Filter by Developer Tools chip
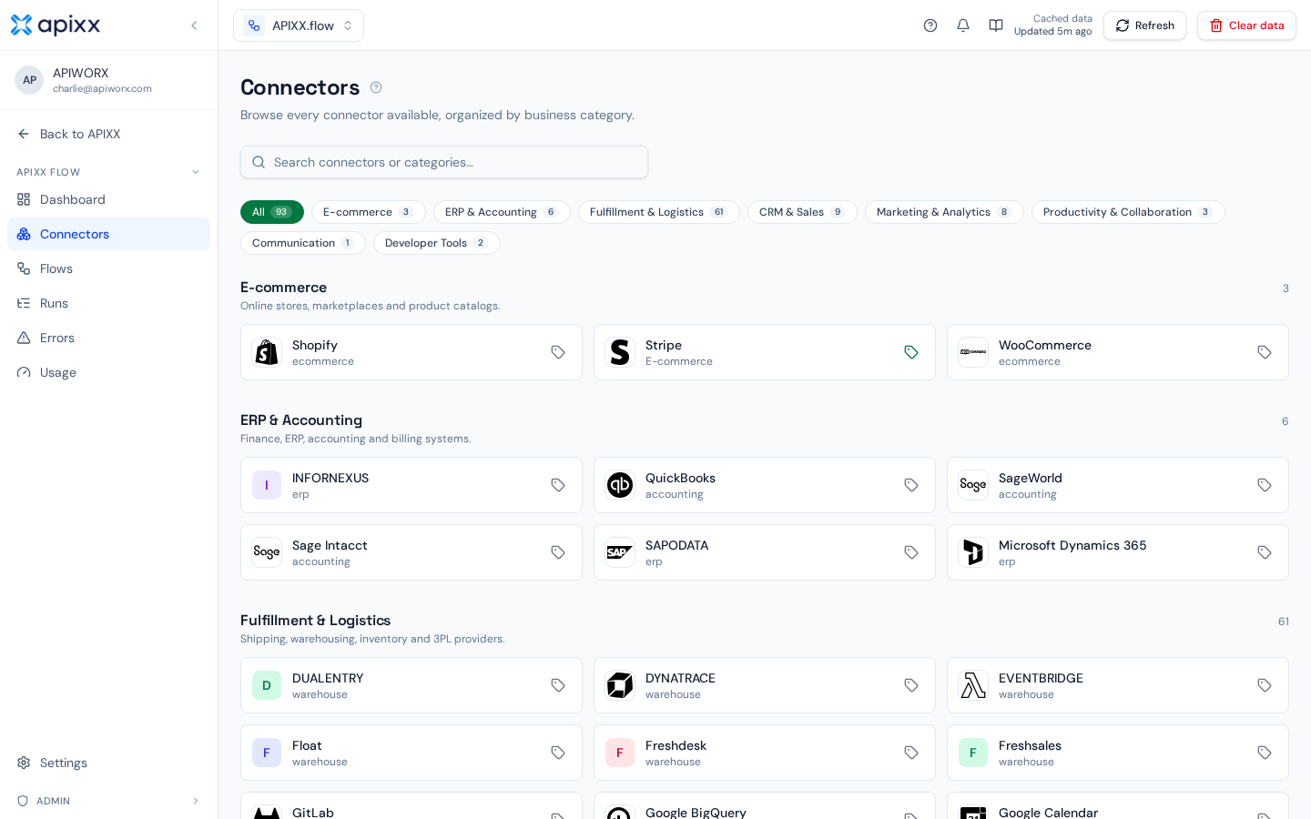The image size is (1311, 819). (437, 243)
